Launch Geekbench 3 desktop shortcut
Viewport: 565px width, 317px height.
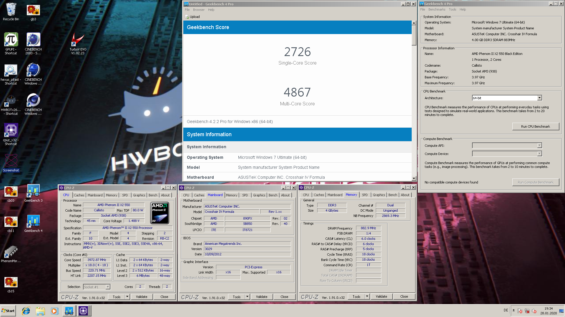point(33,193)
